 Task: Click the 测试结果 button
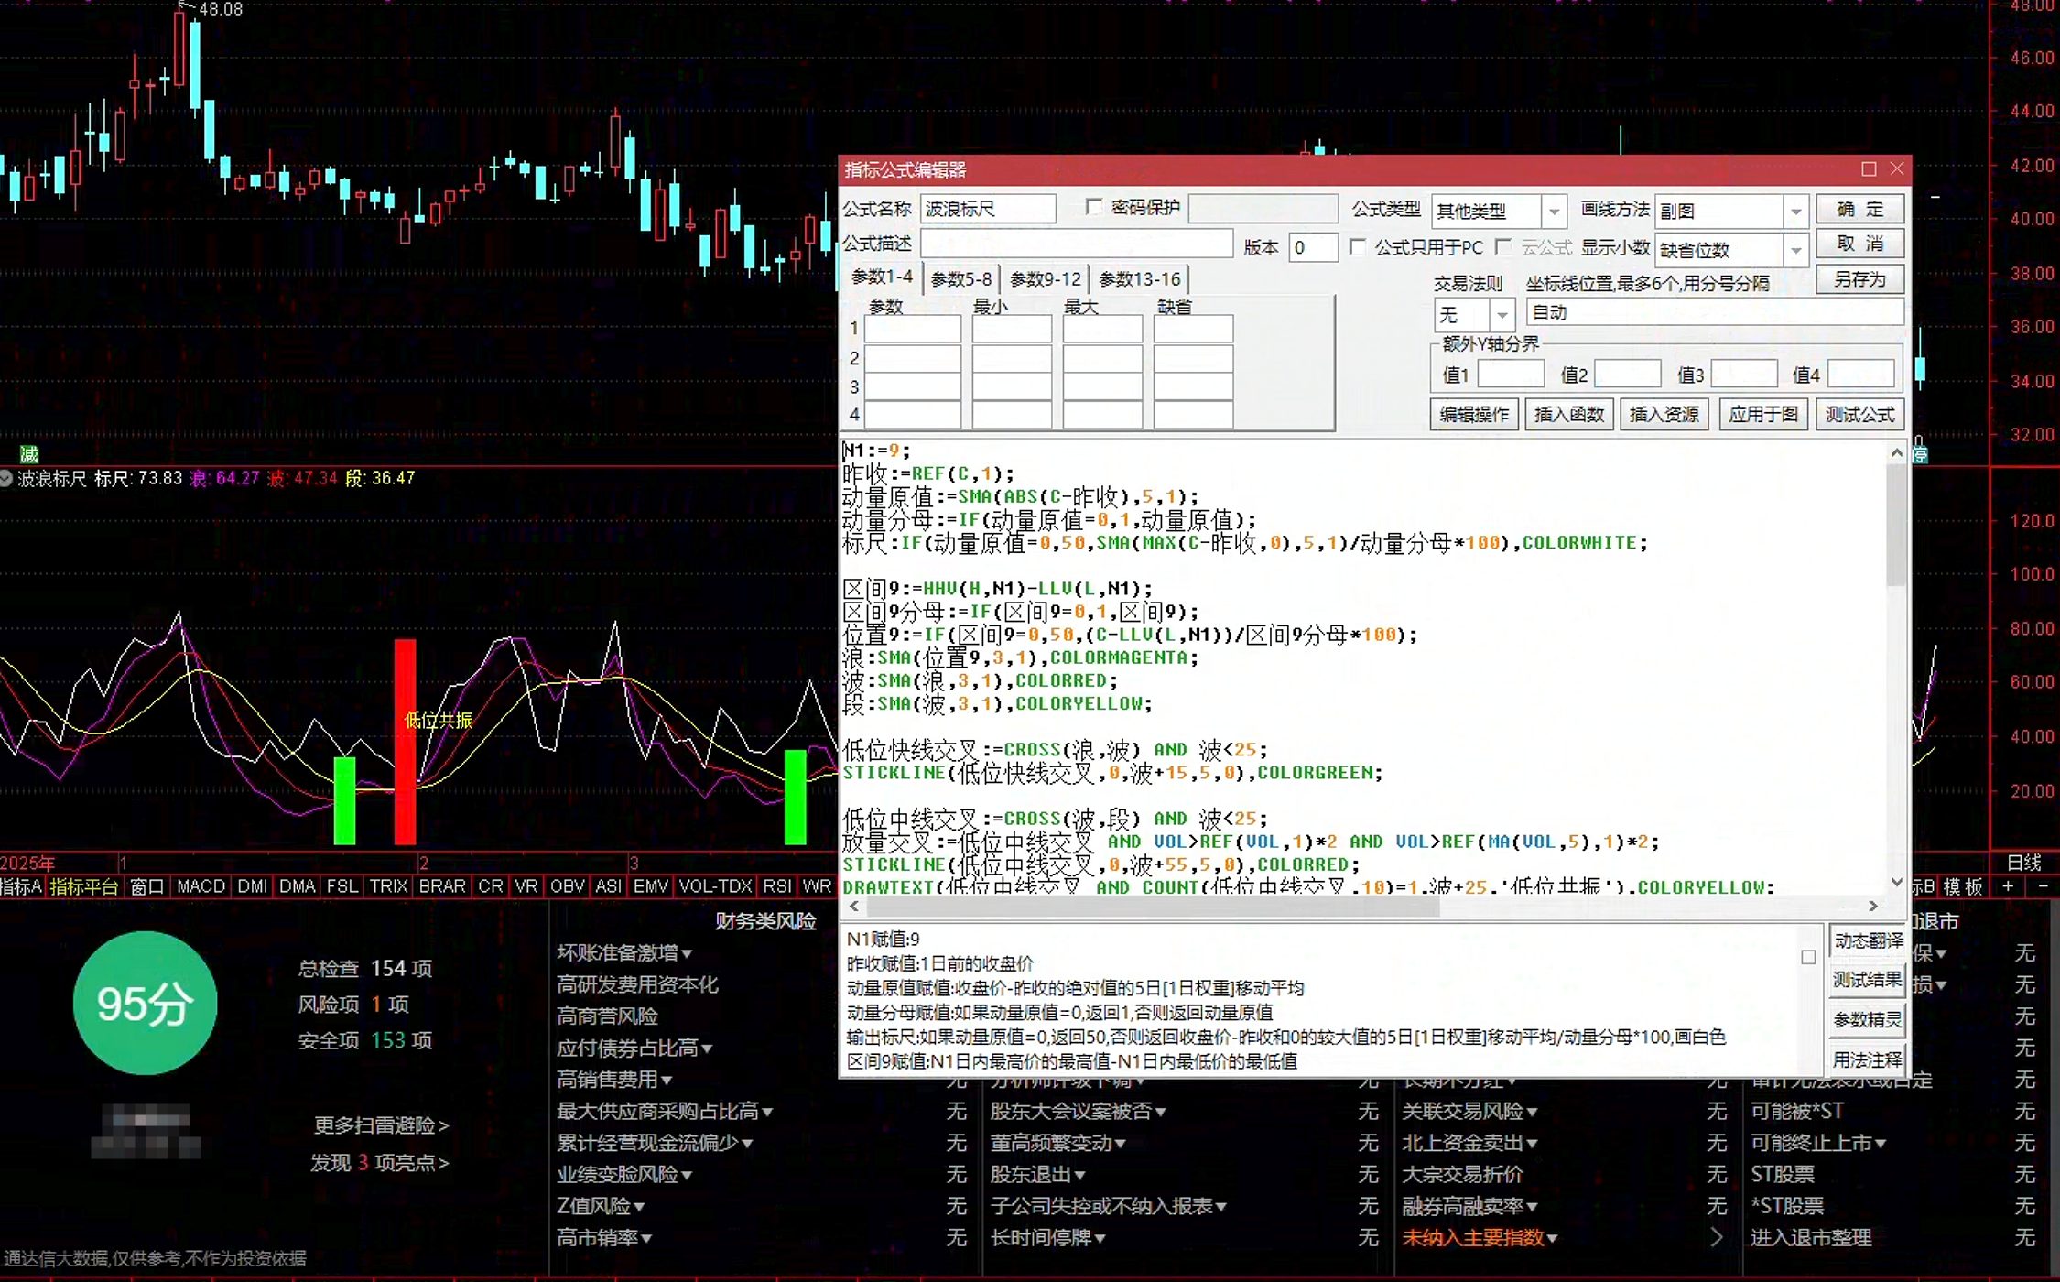coord(1869,980)
